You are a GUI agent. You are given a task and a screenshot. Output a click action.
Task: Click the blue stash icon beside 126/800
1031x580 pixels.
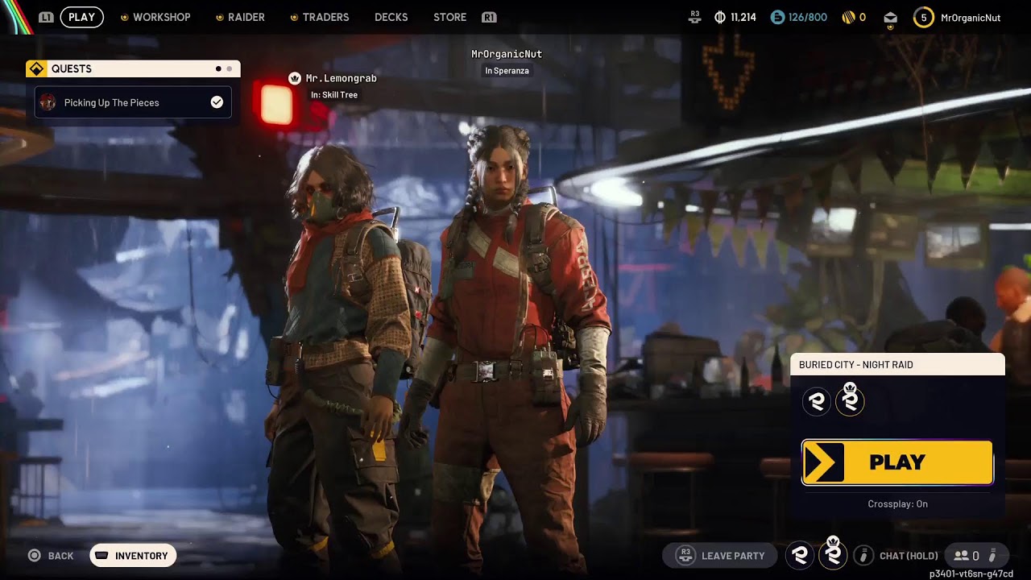coord(777,17)
